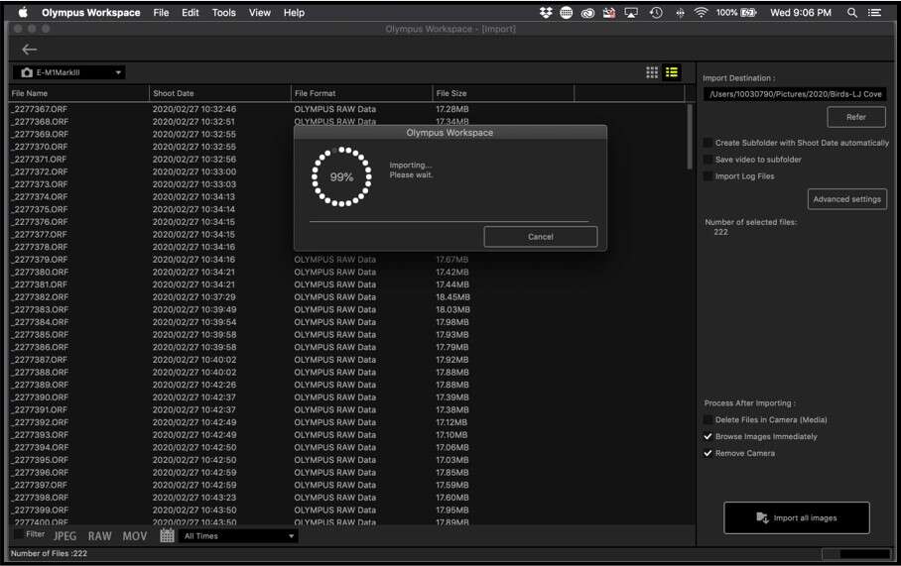Click file size 17.28MB

(452, 109)
